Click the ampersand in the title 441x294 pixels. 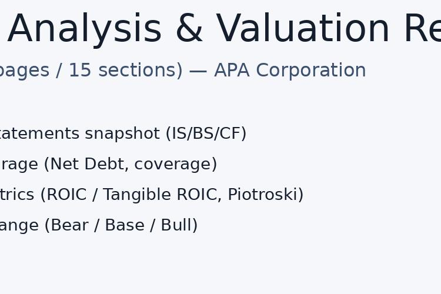point(189,28)
